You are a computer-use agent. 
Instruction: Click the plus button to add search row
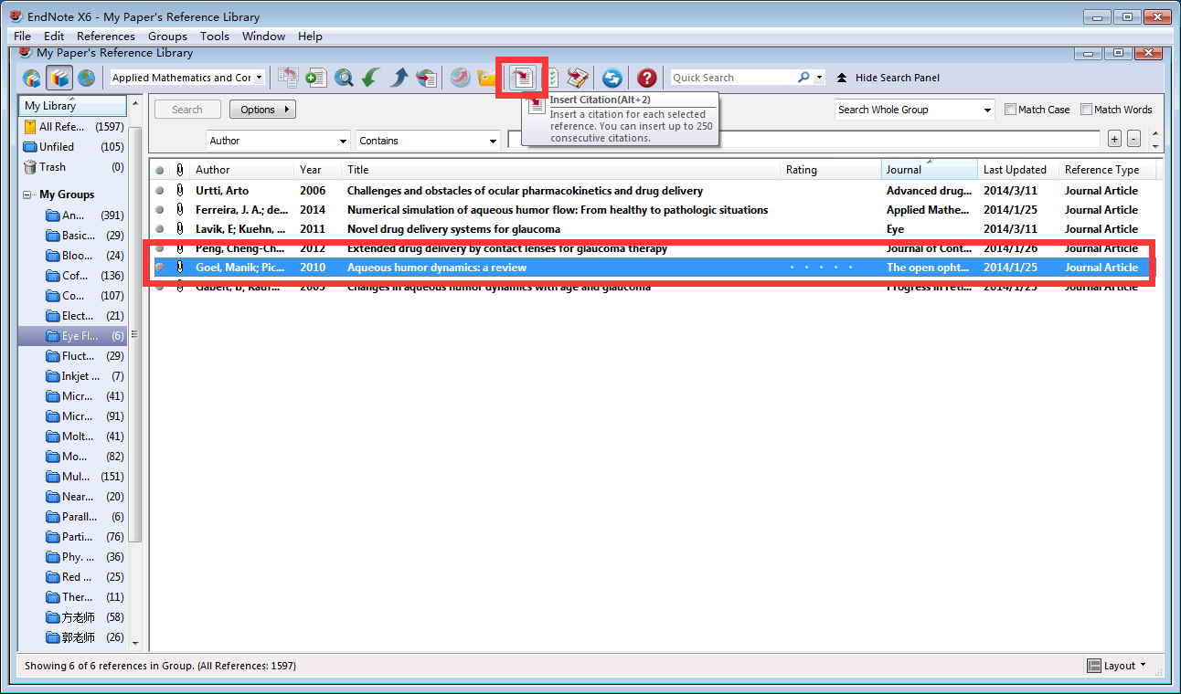tap(1114, 139)
